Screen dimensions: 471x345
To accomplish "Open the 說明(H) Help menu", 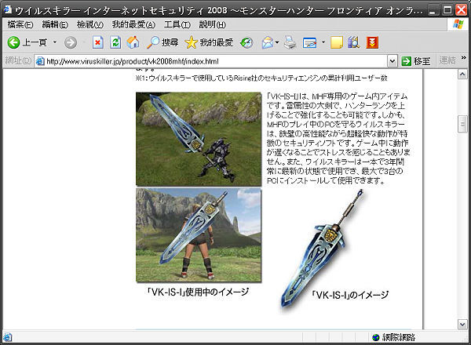I will pyautogui.click(x=213, y=24).
